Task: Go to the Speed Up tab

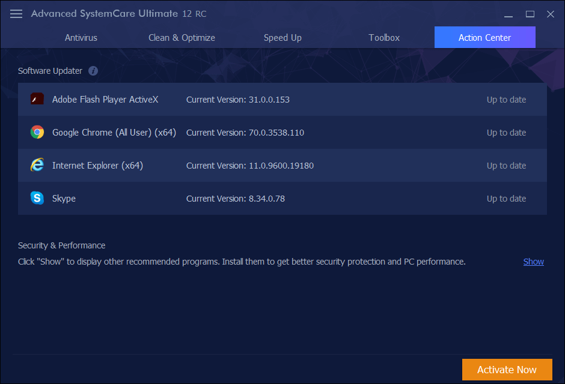Action: (282, 37)
